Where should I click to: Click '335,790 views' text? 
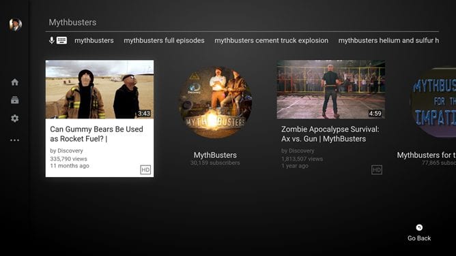[x=69, y=159]
